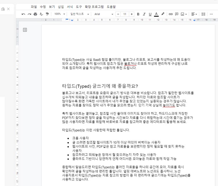Open the text alignment dropdown
Viewport: 218px width, 186px height.
(x=194, y=14)
